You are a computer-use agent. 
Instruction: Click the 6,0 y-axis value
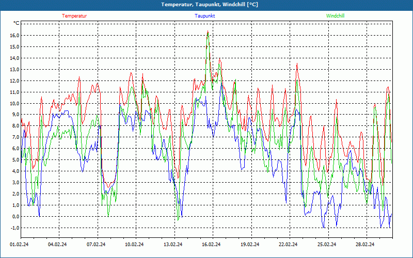15,148
